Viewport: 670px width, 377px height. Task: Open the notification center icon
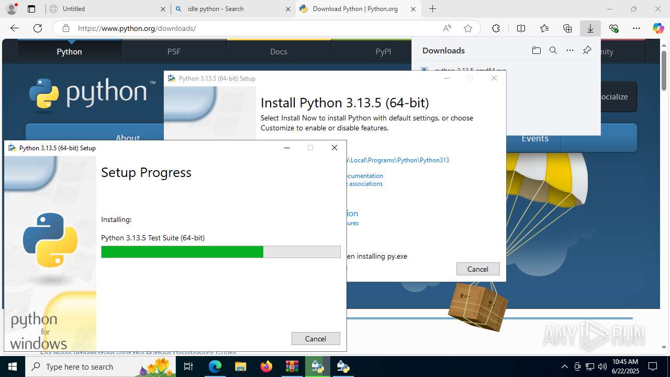(x=653, y=367)
